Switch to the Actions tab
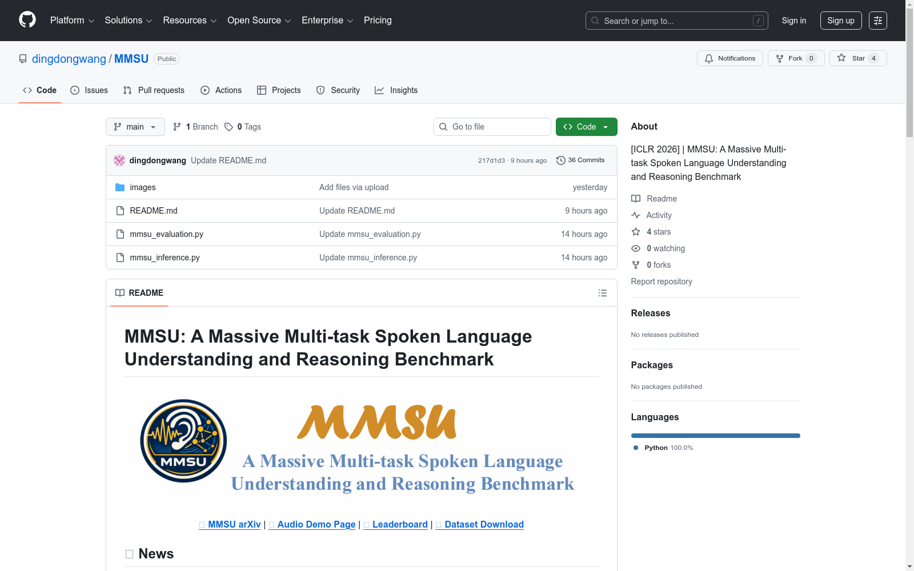The height and width of the screenshot is (571, 914). (x=221, y=90)
